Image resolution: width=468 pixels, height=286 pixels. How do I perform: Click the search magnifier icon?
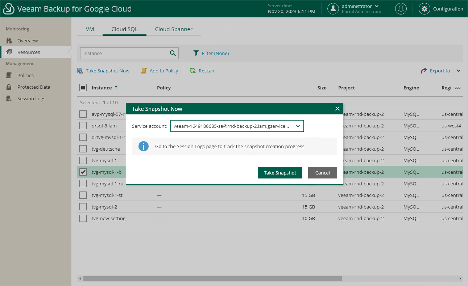tap(173, 53)
